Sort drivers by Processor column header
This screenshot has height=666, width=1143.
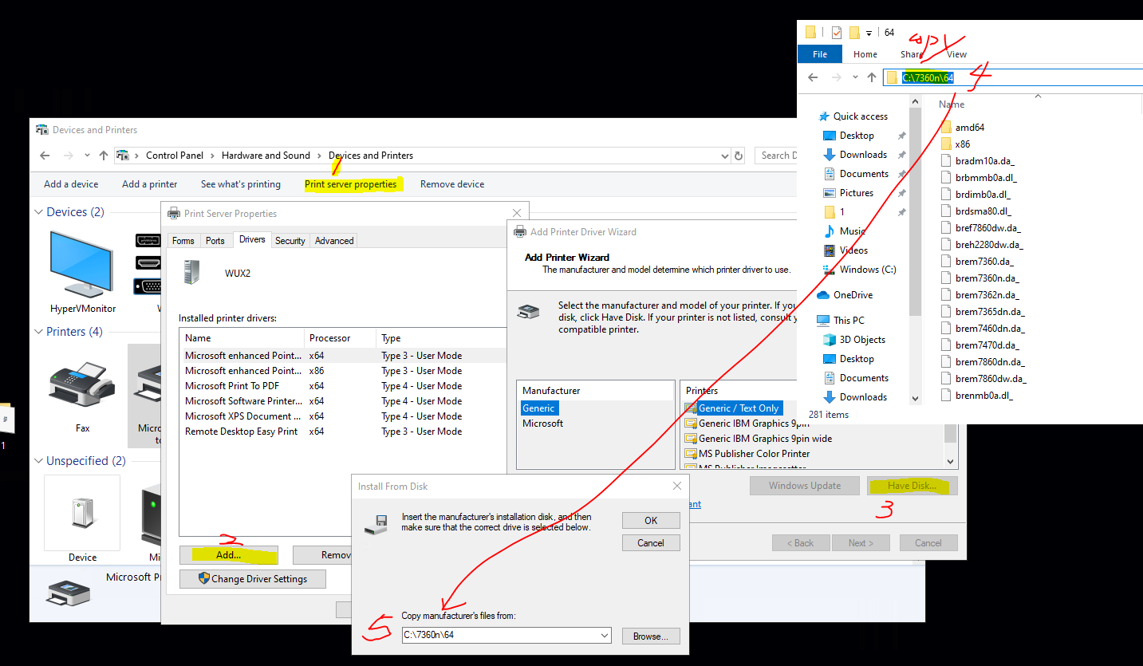point(340,338)
